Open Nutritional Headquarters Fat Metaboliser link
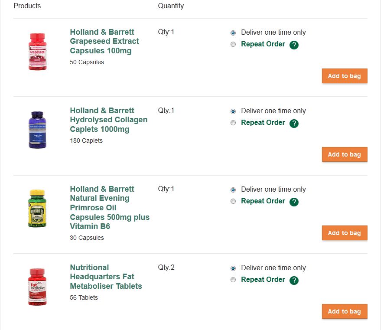 pos(106,277)
